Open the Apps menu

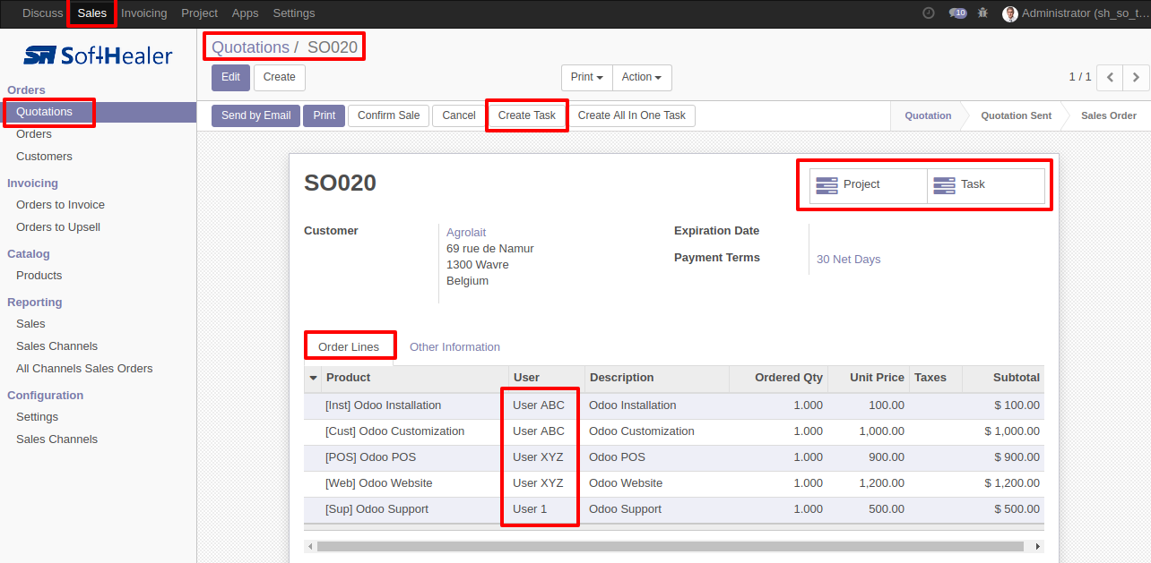click(x=245, y=13)
